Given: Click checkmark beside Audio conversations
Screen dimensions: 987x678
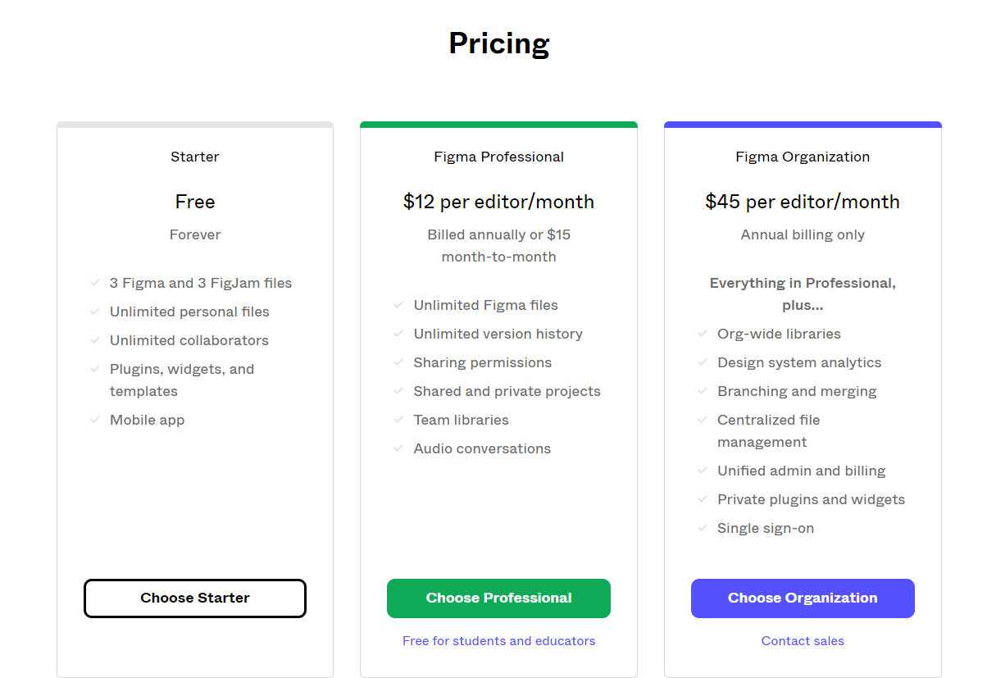Looking at the screenshot, I should click(398, 448).
